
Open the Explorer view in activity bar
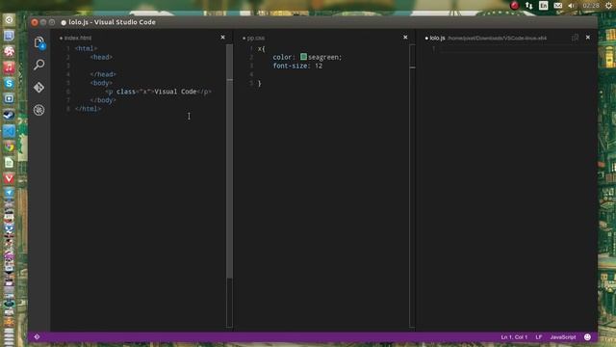39,42
